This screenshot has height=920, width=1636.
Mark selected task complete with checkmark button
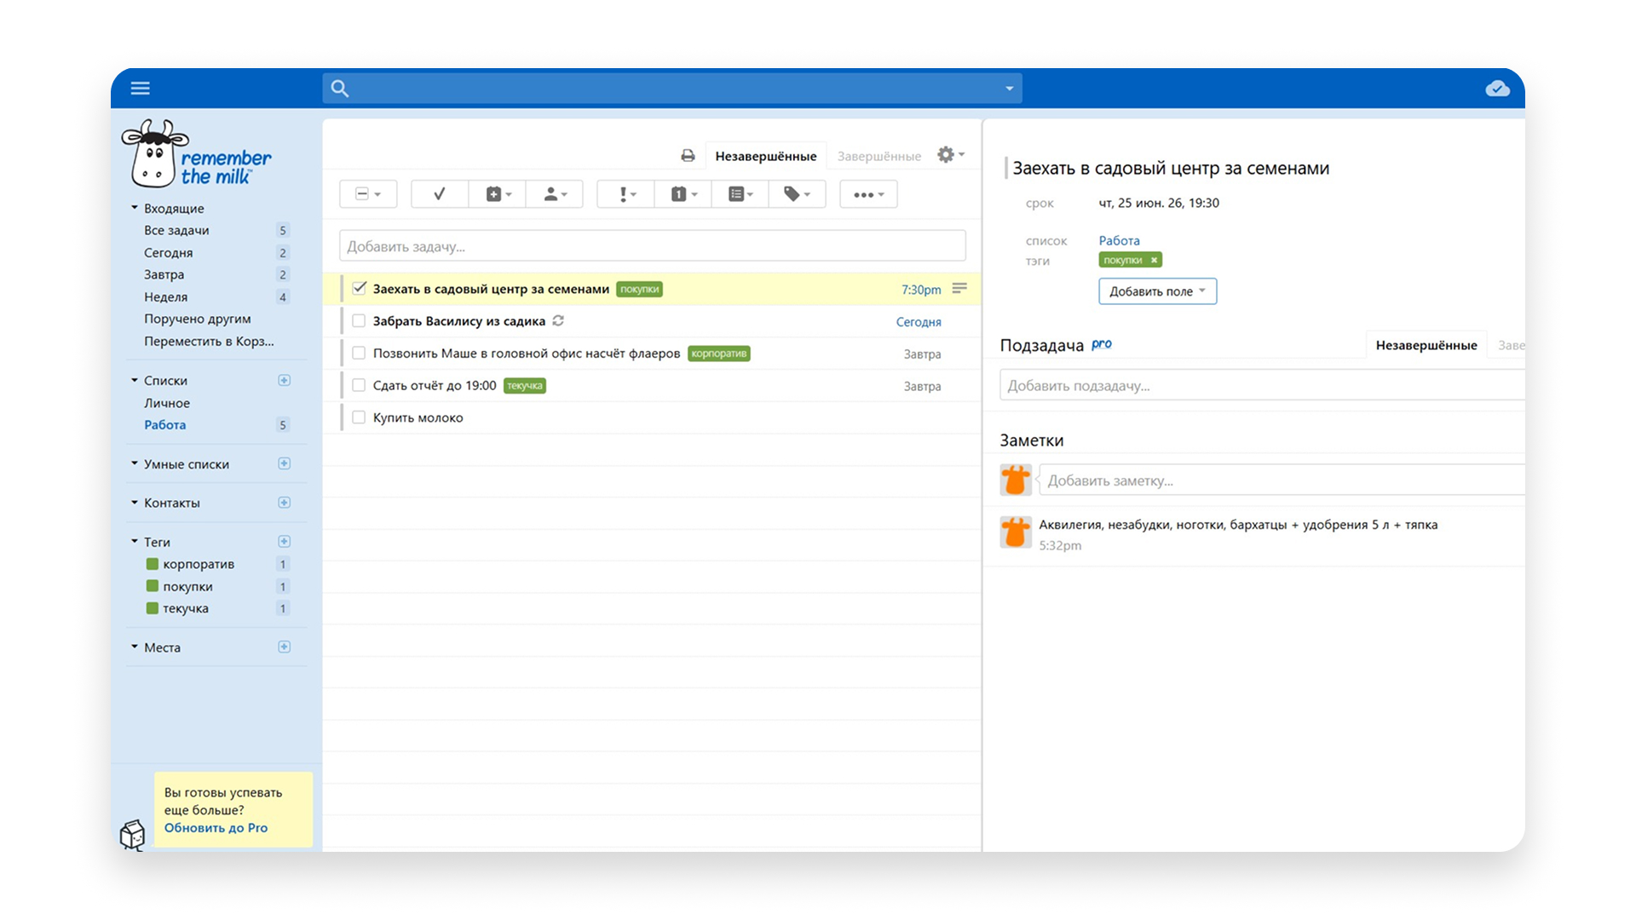tap(440, 194)
